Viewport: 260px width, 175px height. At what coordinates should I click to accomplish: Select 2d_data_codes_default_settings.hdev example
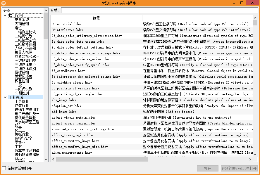click(x=82, y=47)
